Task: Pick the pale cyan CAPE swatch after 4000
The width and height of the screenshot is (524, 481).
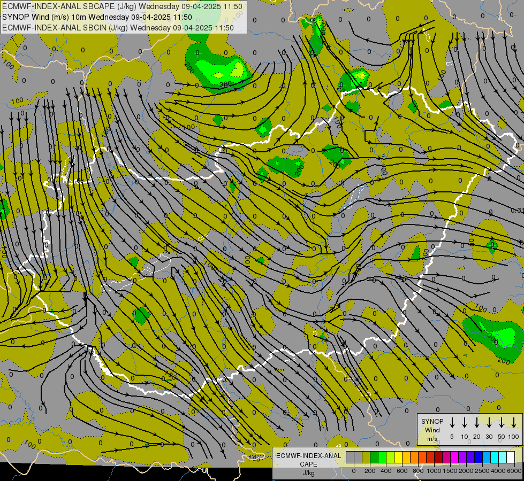Action: [x=503, y=457]
